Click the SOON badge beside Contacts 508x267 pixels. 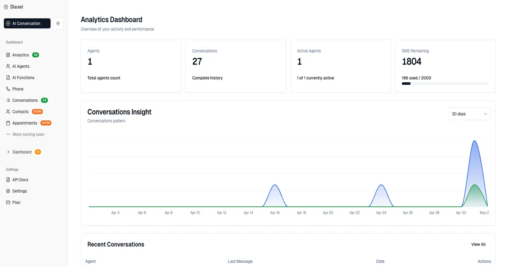pyautogui.click(x=37, y=112)
